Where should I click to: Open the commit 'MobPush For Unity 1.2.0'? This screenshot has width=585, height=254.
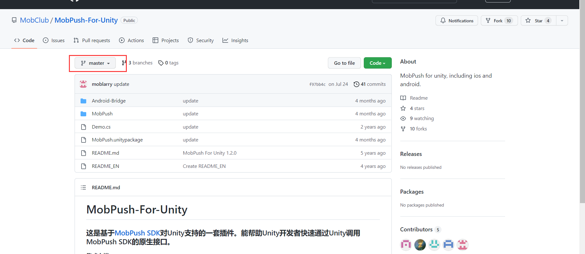[x=210, y=153]
